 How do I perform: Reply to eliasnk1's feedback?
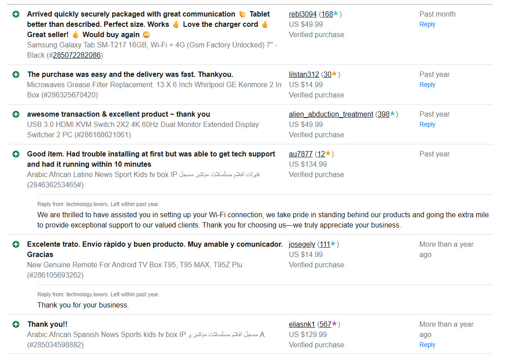pyautogui.click(x=427, y=345)
